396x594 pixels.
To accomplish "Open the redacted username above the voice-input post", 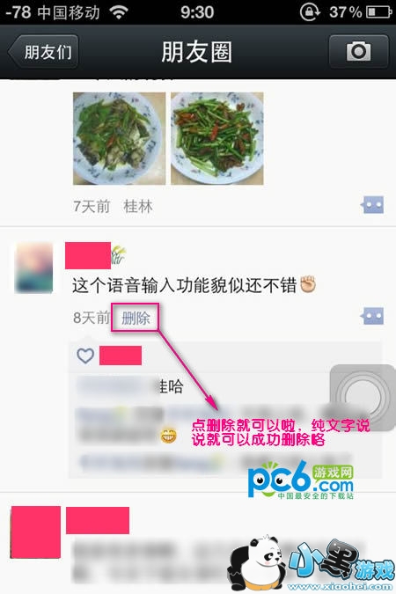I will 88,256.
